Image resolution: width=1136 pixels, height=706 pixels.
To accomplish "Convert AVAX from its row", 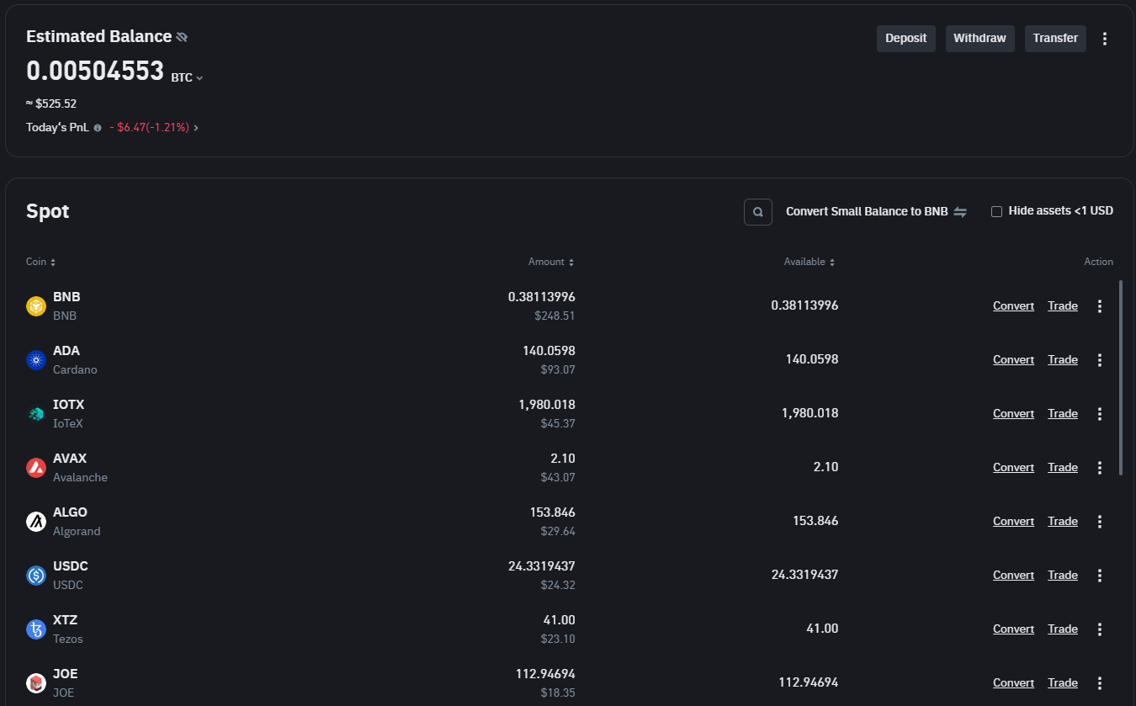I will [x=1013, y=468].
